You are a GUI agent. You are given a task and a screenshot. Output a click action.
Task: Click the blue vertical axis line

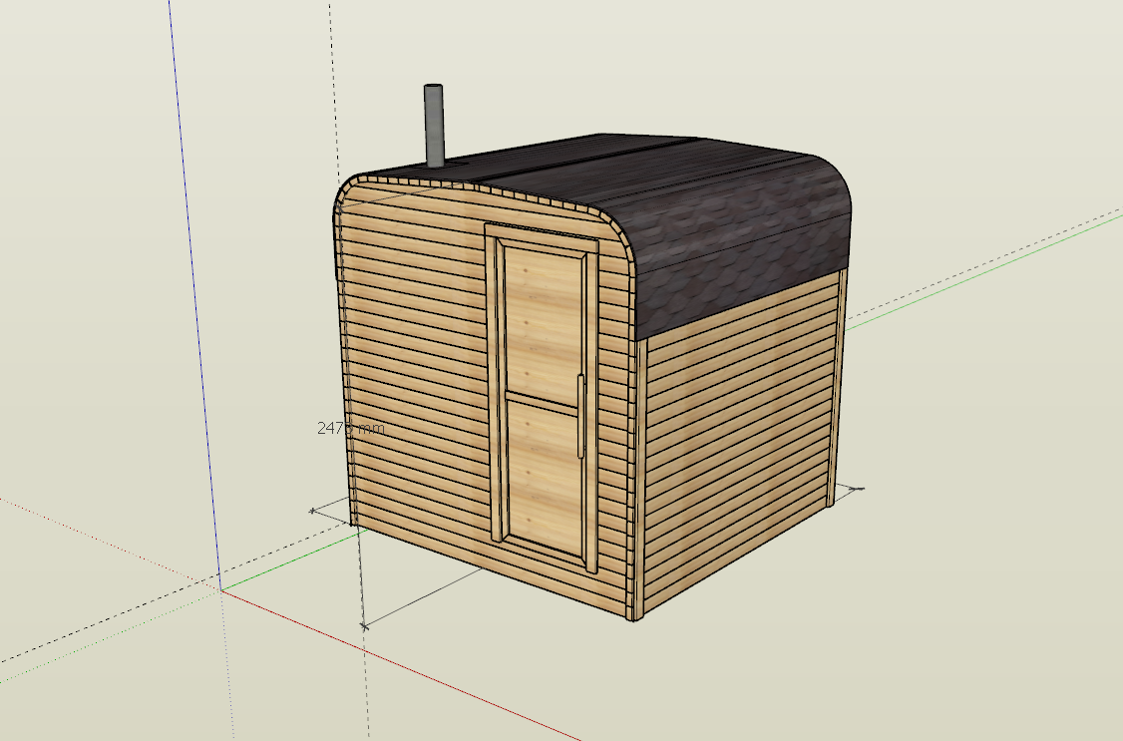tap(197, 299)
